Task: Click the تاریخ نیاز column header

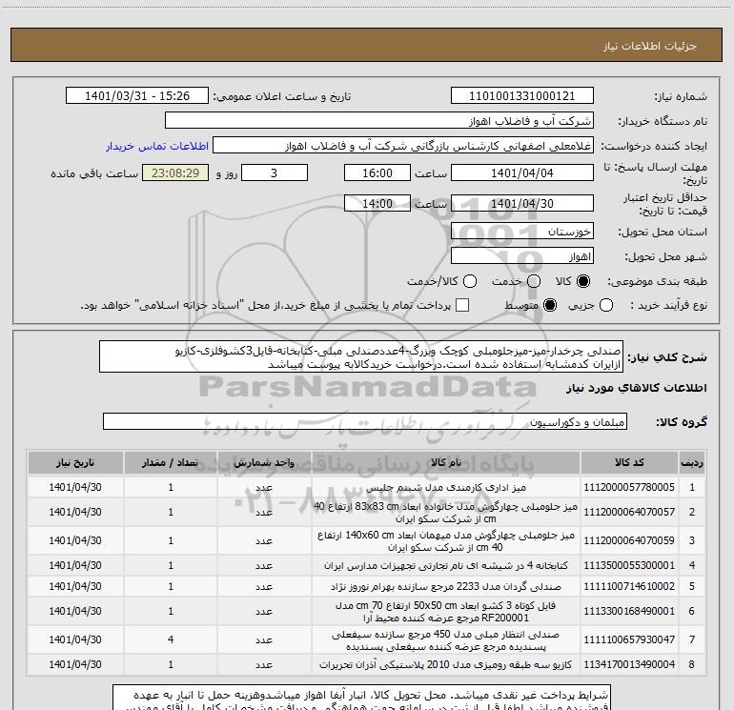Action: pyautogui.click(x=75, y=462)
